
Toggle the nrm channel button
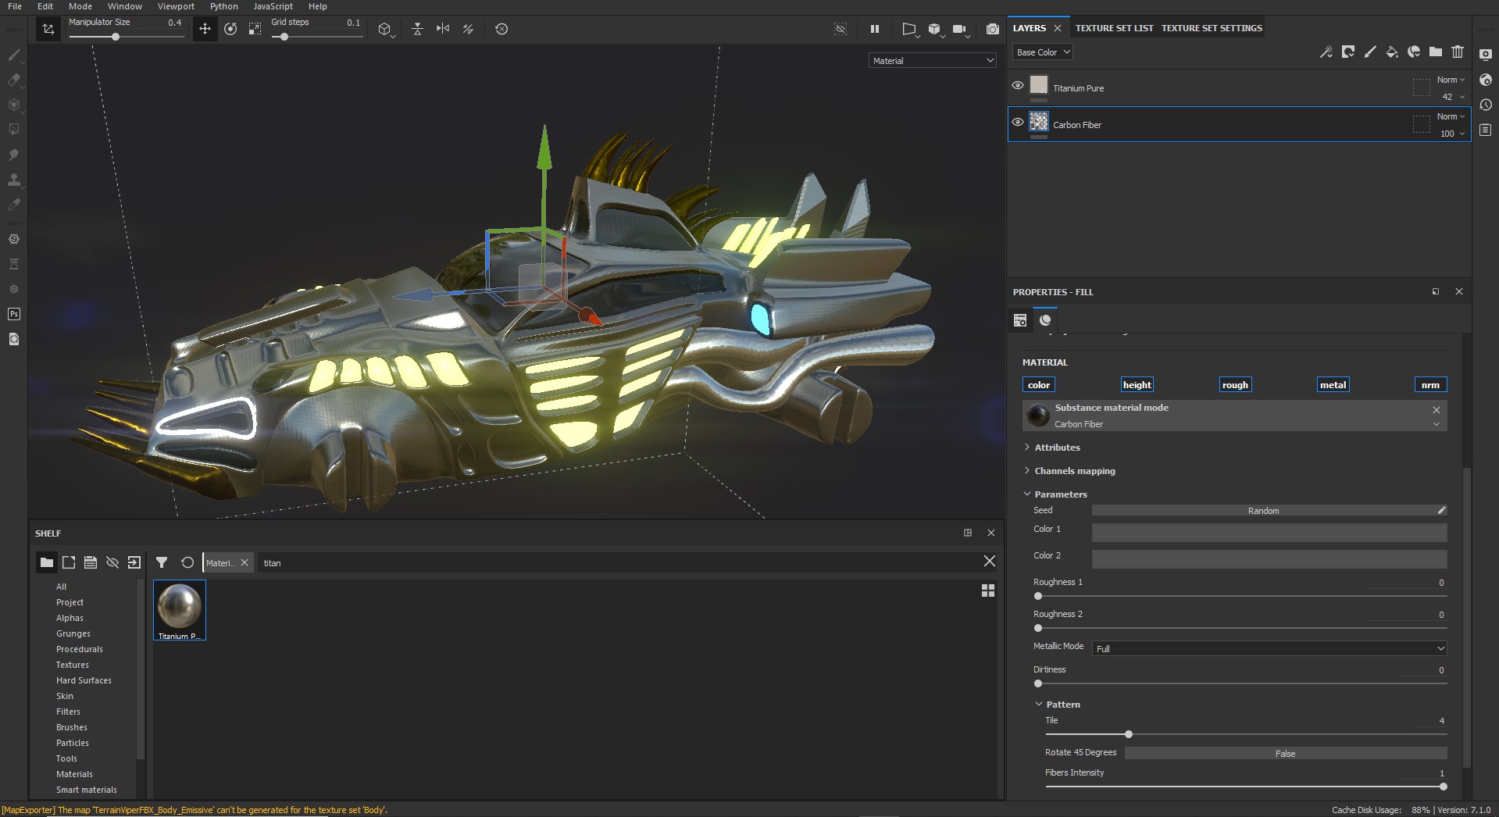[1430, 384]
